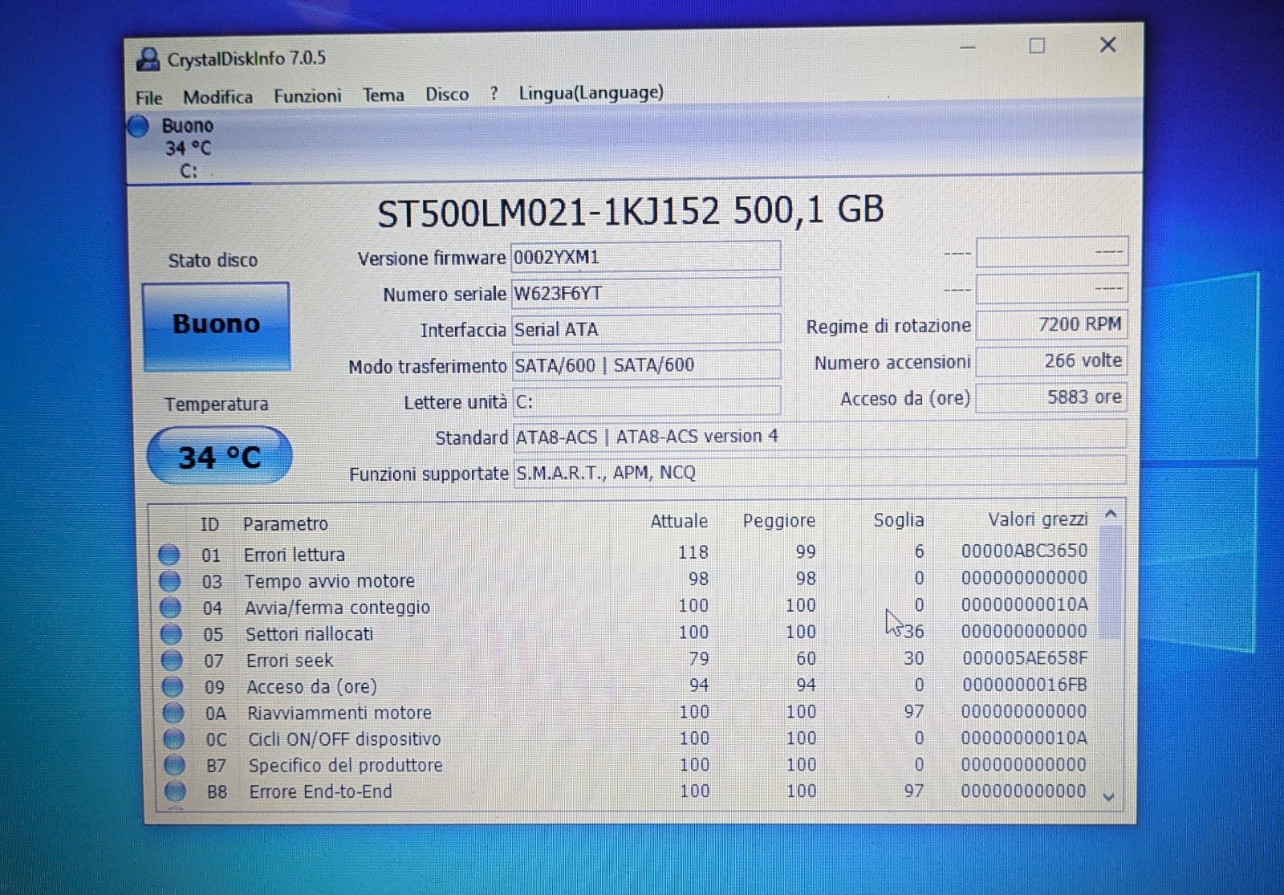This screenshot has width=1284, height=895.
Task: Select the Errori seek parameter name
Action: click(290, 660)
